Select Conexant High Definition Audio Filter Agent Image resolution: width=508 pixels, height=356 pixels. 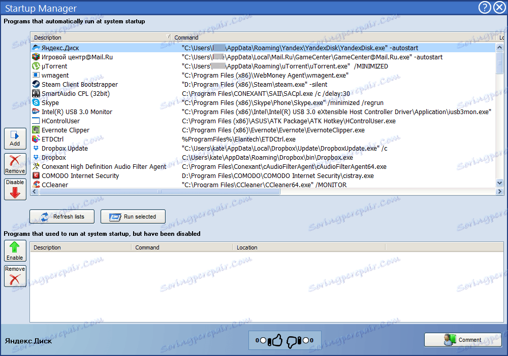(104, 166)
